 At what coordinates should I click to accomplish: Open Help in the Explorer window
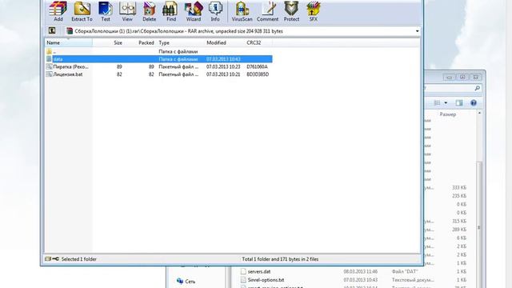(x=474, y=103)
